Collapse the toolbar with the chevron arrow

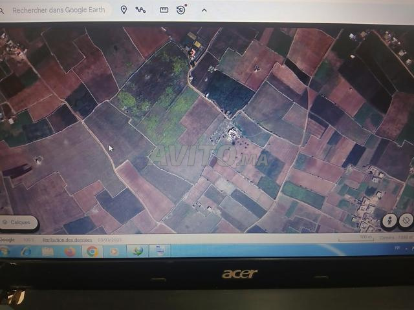pos(204,10)
